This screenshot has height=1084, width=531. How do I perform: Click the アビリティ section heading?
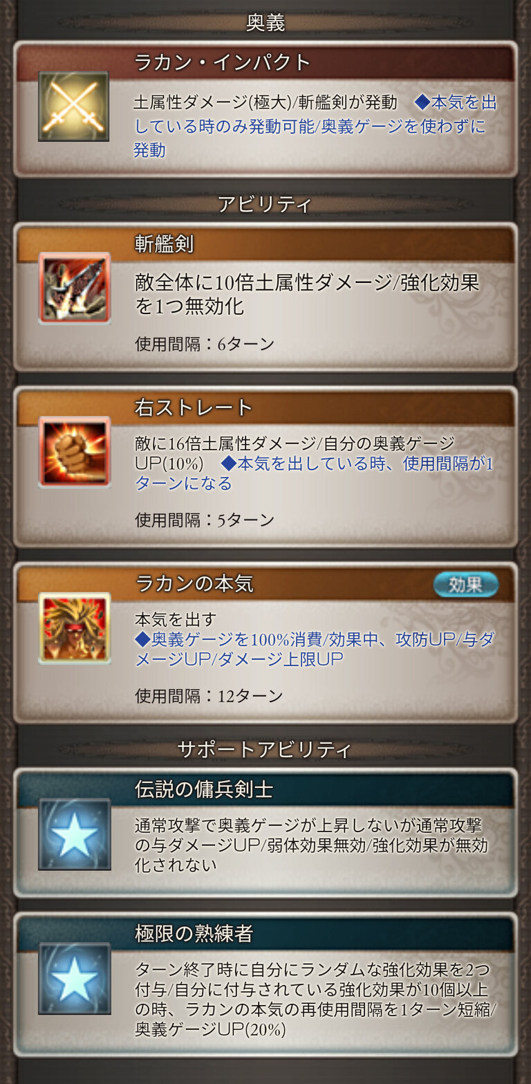pos(265,204)
